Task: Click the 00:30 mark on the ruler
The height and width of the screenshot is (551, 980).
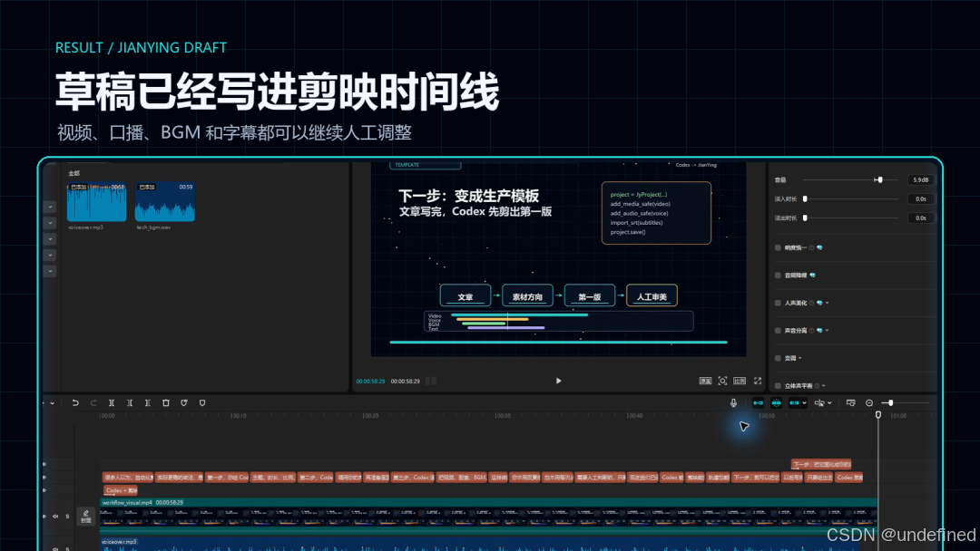Action: coord(503,416)
